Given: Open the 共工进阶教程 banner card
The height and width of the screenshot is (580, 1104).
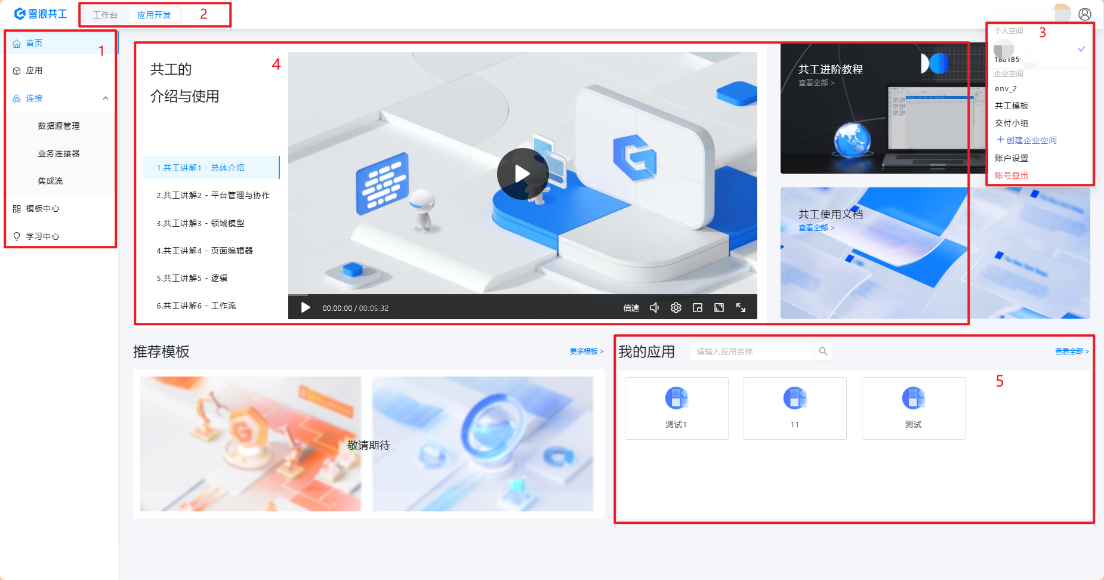Looking at the screenshot, I should click(883, 108).
